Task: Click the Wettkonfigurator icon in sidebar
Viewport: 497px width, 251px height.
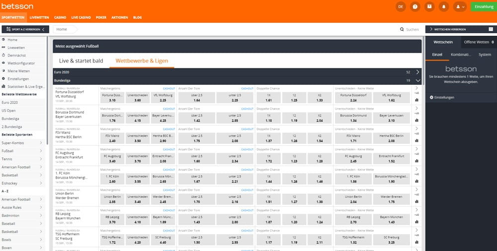Action: click(x=3, y=63)
